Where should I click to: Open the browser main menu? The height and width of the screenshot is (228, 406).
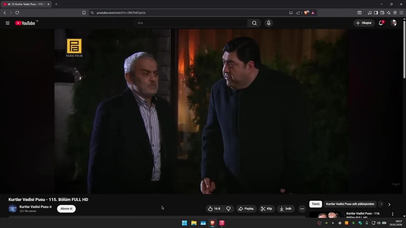(x=401, y=13)
